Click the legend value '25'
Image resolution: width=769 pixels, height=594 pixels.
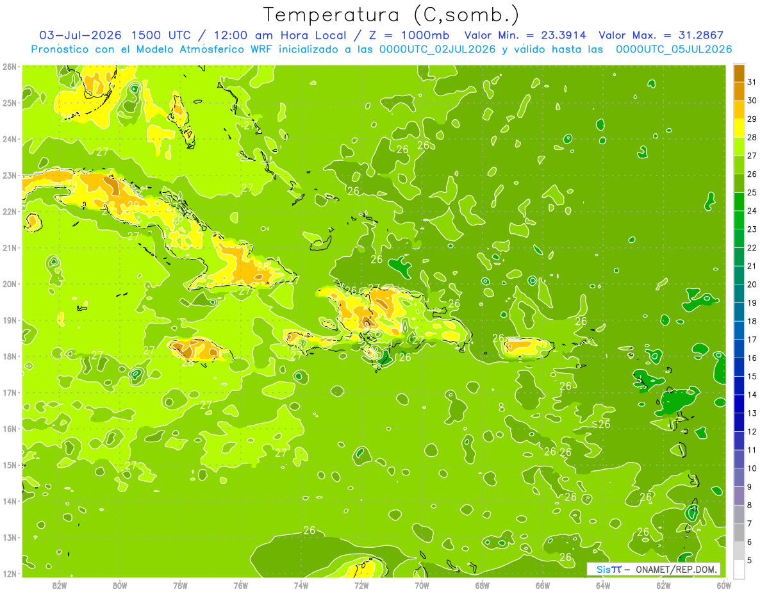pyautogui.click(x=752, y=192)
